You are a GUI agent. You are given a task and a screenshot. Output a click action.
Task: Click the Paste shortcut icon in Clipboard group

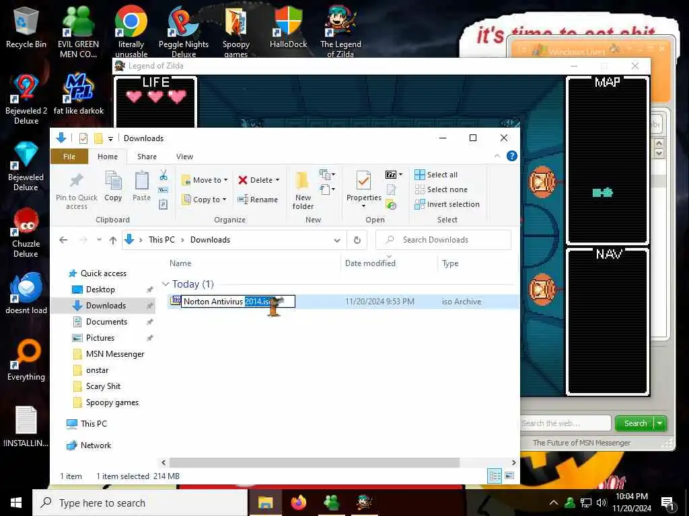pos(164,204)
